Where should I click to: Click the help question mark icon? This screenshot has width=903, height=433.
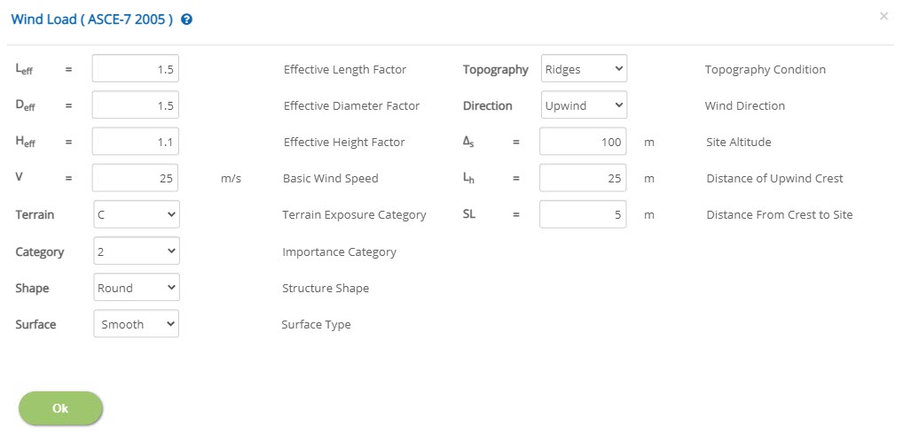pos(186,19)
